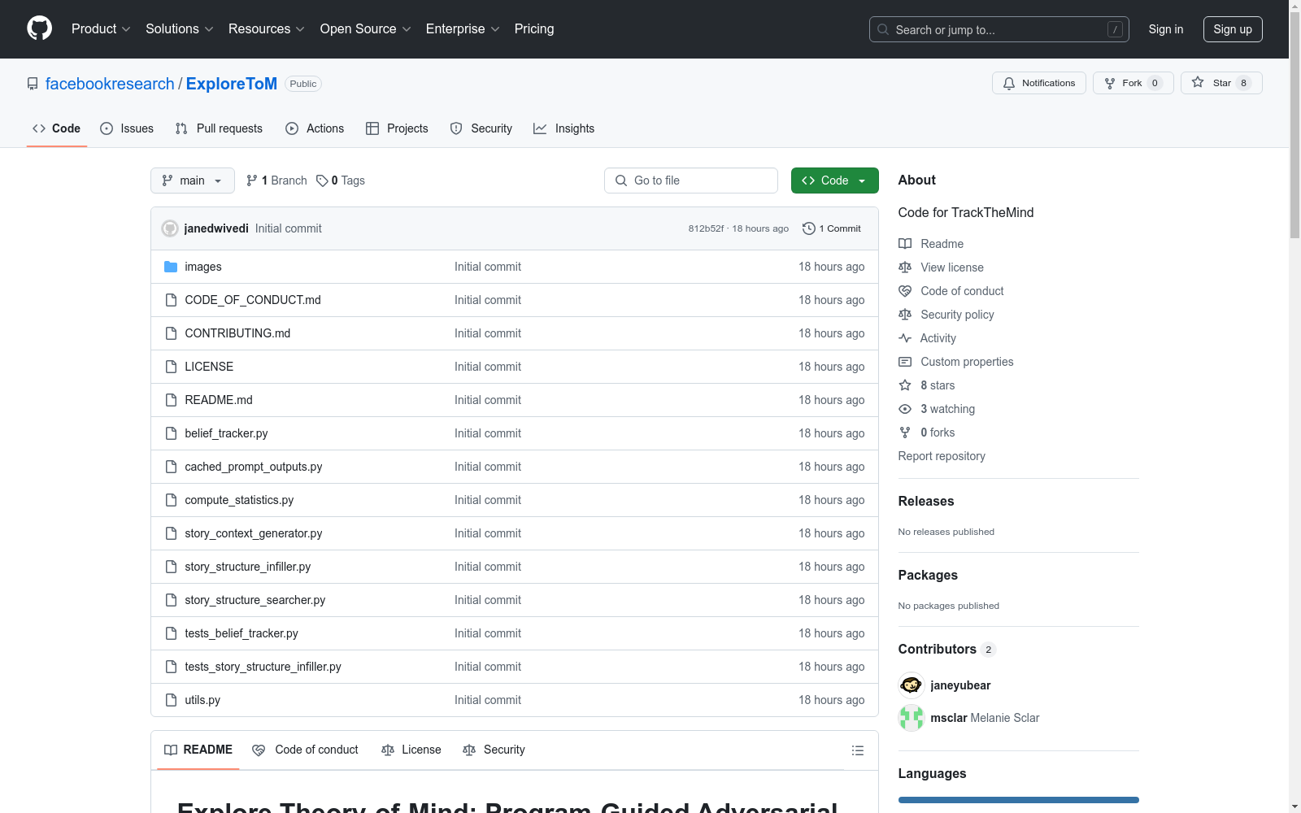
Task: Click the LICENSE file icon
Action: pos(171,367)
